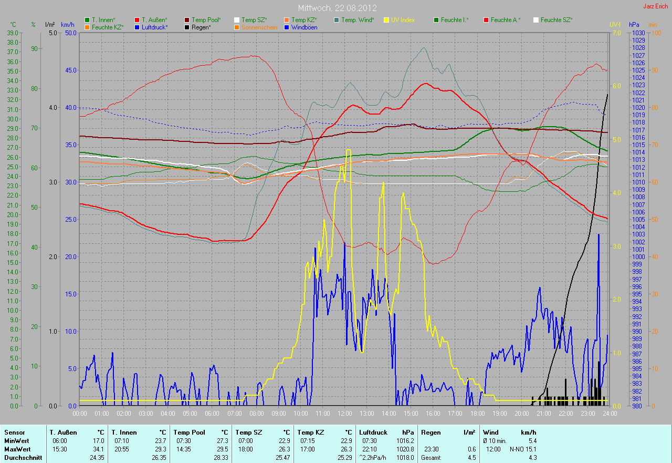
Task: Click the dark red Temp Pool legend swatch
Action: coord(187,20)
